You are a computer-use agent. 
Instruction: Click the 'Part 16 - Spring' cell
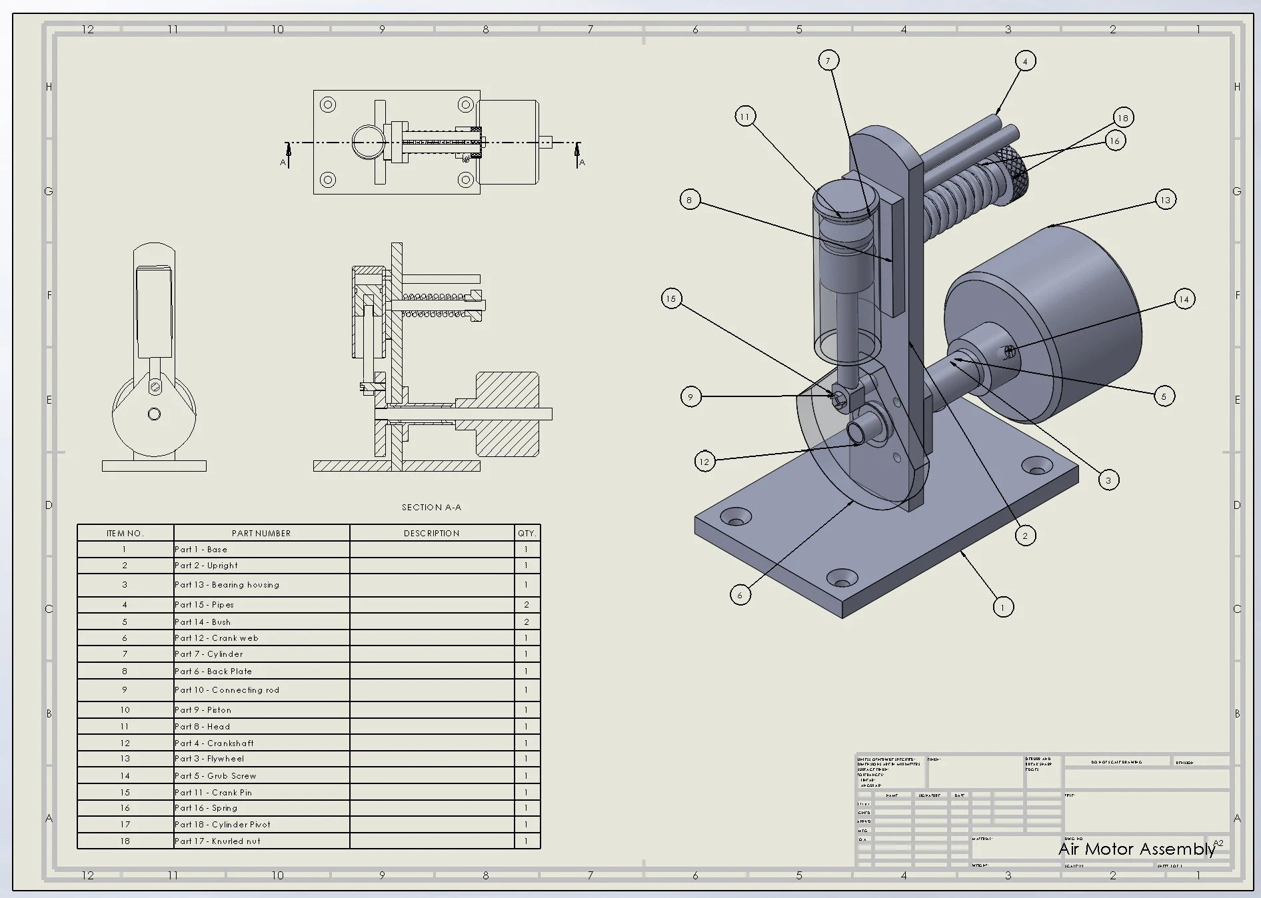pos(261,808)
